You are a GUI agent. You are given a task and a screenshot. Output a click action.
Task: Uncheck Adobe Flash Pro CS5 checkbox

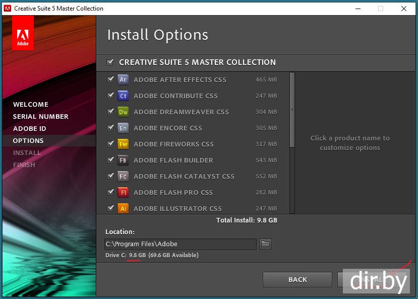110,192
